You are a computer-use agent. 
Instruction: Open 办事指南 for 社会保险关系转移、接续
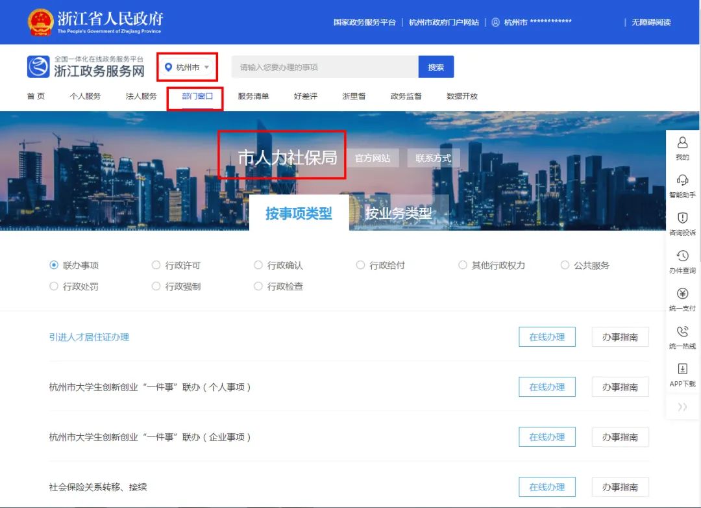click(620, 487)
